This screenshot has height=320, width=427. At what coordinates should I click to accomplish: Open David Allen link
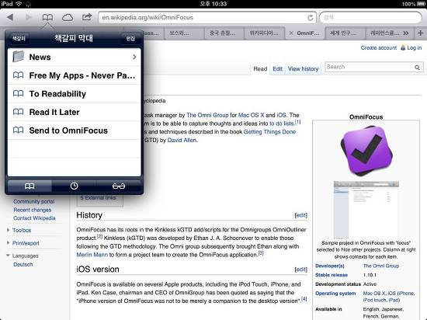click(x=182, y=141)
